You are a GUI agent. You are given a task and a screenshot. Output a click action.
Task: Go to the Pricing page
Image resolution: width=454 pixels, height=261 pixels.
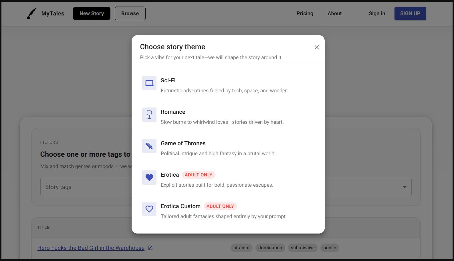pyautogui.click(x=305, y=13)
